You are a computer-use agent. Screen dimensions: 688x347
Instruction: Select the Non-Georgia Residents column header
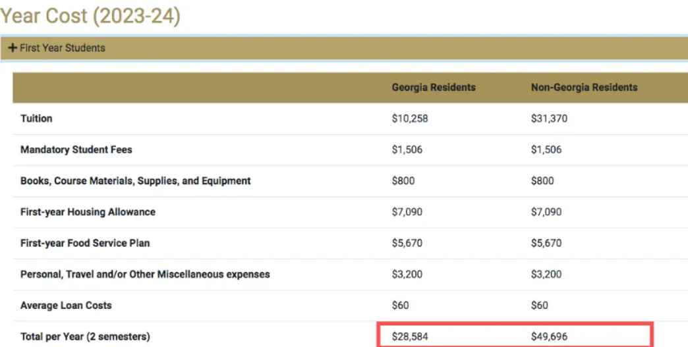(x=584, y=88)
